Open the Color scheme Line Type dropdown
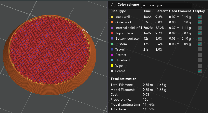This screenshot has width=208, height=113. pyautogui.click(x=167, y=5)
